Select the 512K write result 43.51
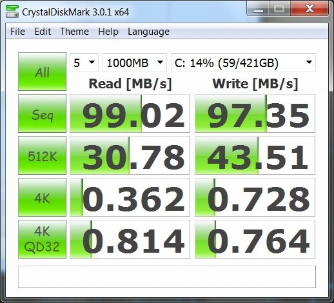Image resolution: width=334 pixels, height=303 pixels. click(255, 155)
